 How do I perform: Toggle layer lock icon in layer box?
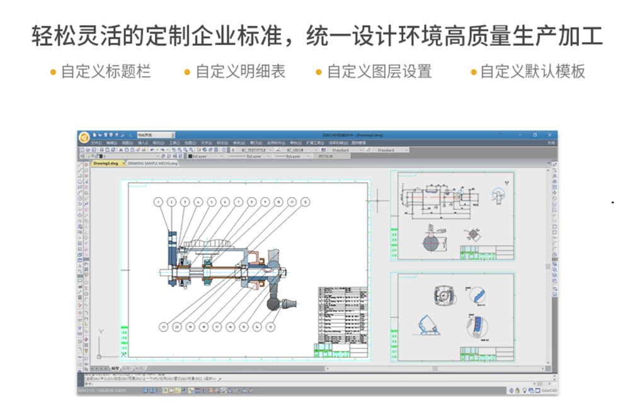[96, 156]
